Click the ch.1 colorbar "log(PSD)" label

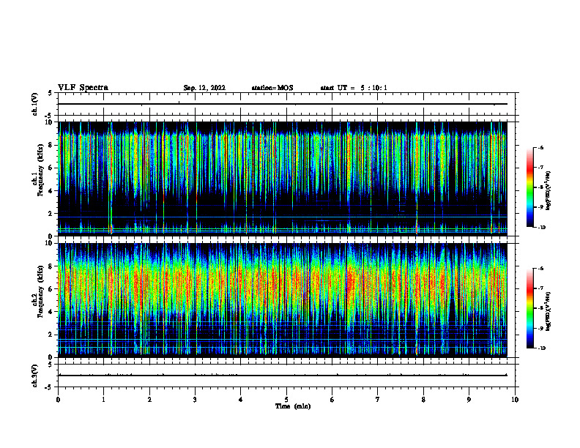(x=549, y=191)
